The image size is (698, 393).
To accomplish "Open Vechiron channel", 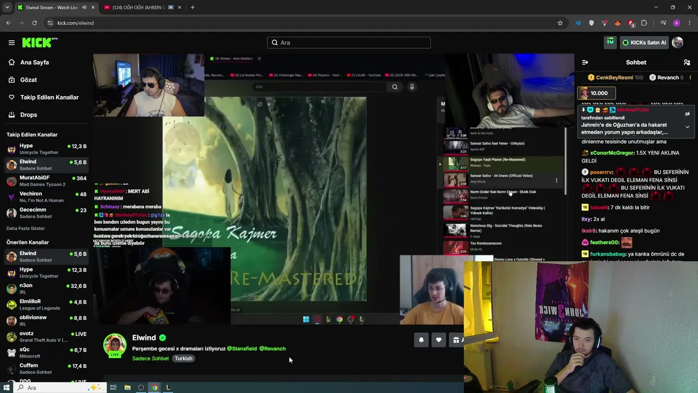I will click(x=46, y=196).
